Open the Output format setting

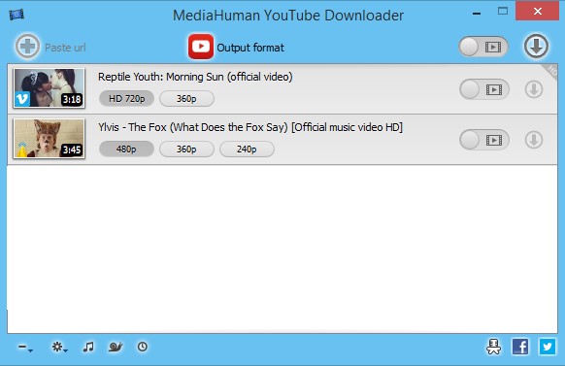coord(250,48)
